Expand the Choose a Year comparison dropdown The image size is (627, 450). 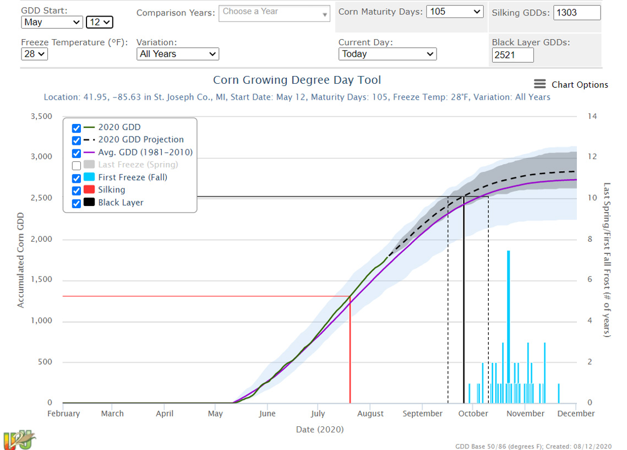[274, 13]
